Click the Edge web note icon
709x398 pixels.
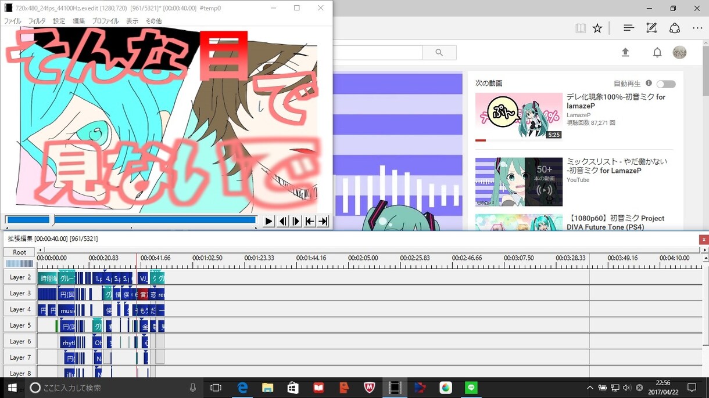(x=651, y=28)
